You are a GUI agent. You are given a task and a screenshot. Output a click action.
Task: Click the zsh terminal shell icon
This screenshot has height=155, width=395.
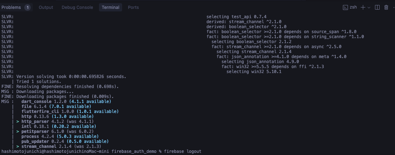pyautogui.click(x=345, y=7)
